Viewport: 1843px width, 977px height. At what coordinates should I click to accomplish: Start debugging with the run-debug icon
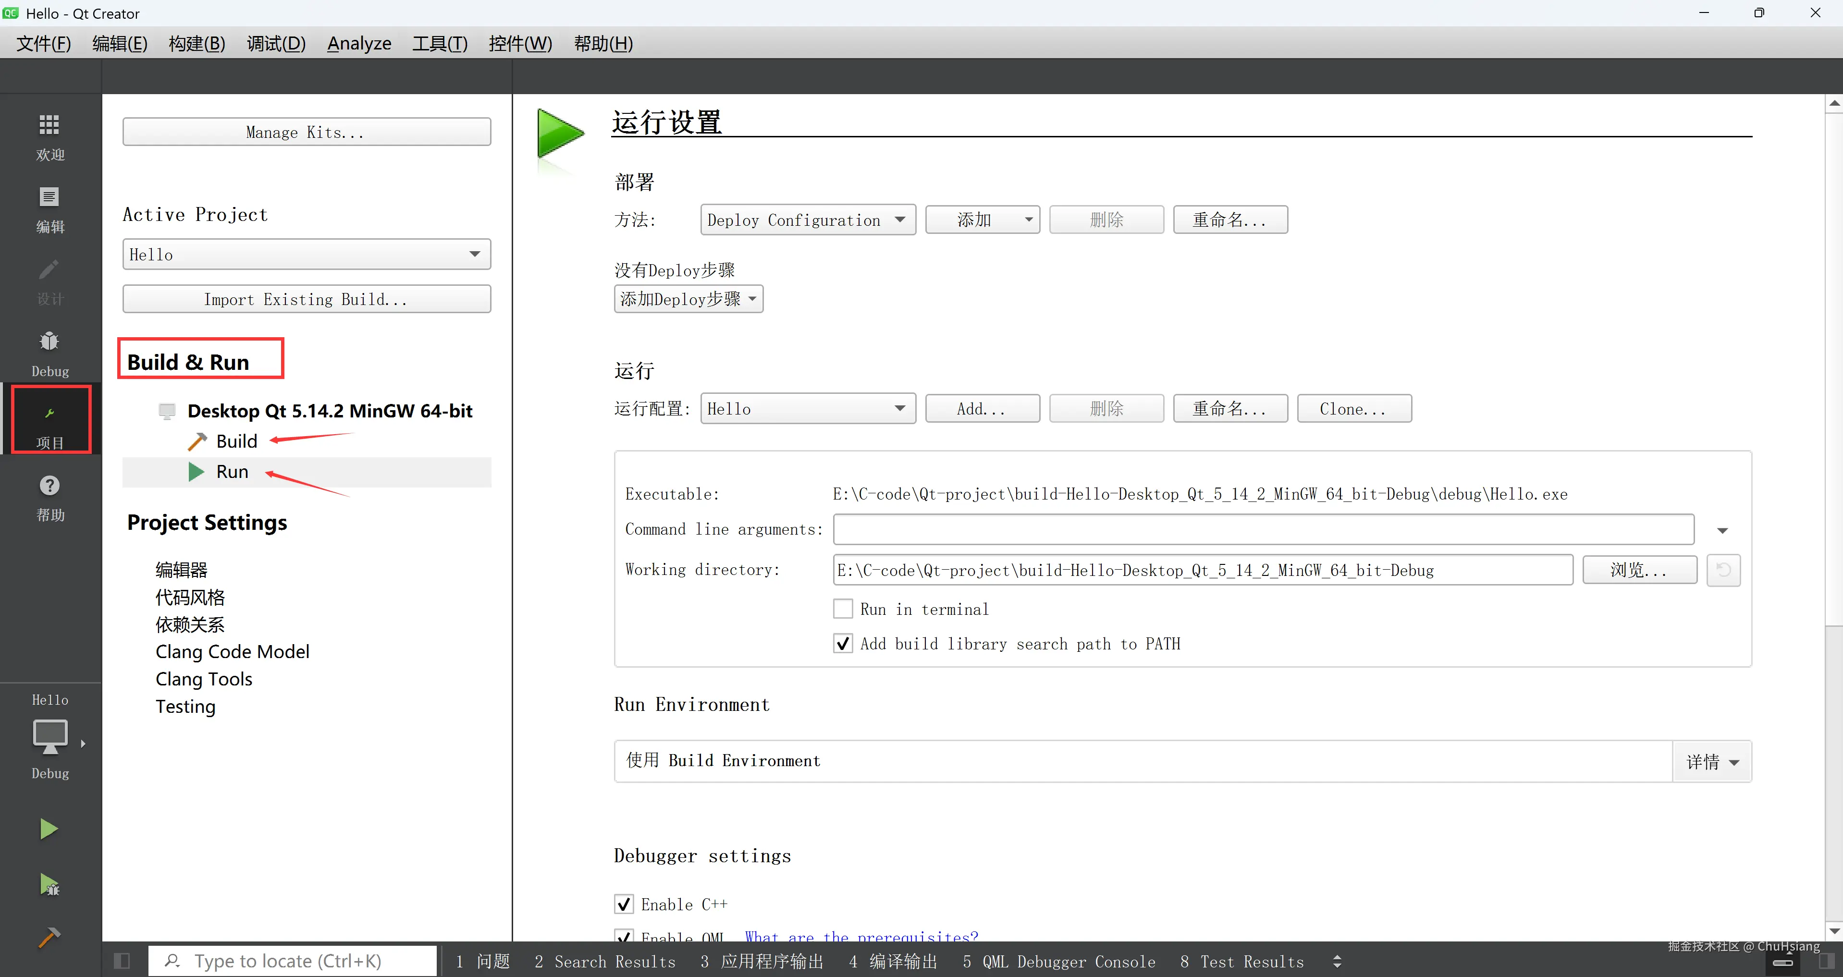pos(49,885)
